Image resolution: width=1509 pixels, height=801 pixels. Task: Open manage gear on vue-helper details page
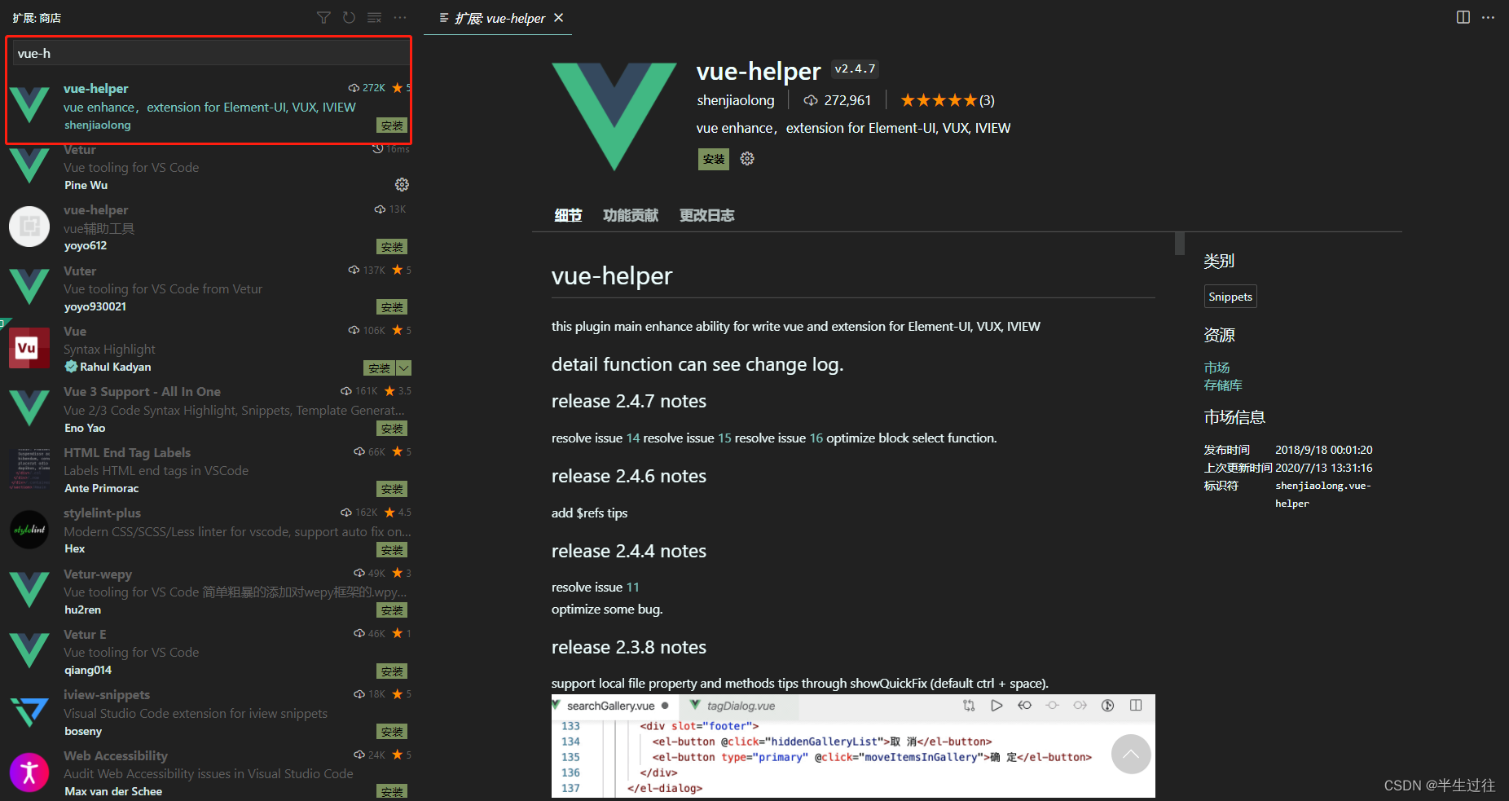[x=747, y=159]
